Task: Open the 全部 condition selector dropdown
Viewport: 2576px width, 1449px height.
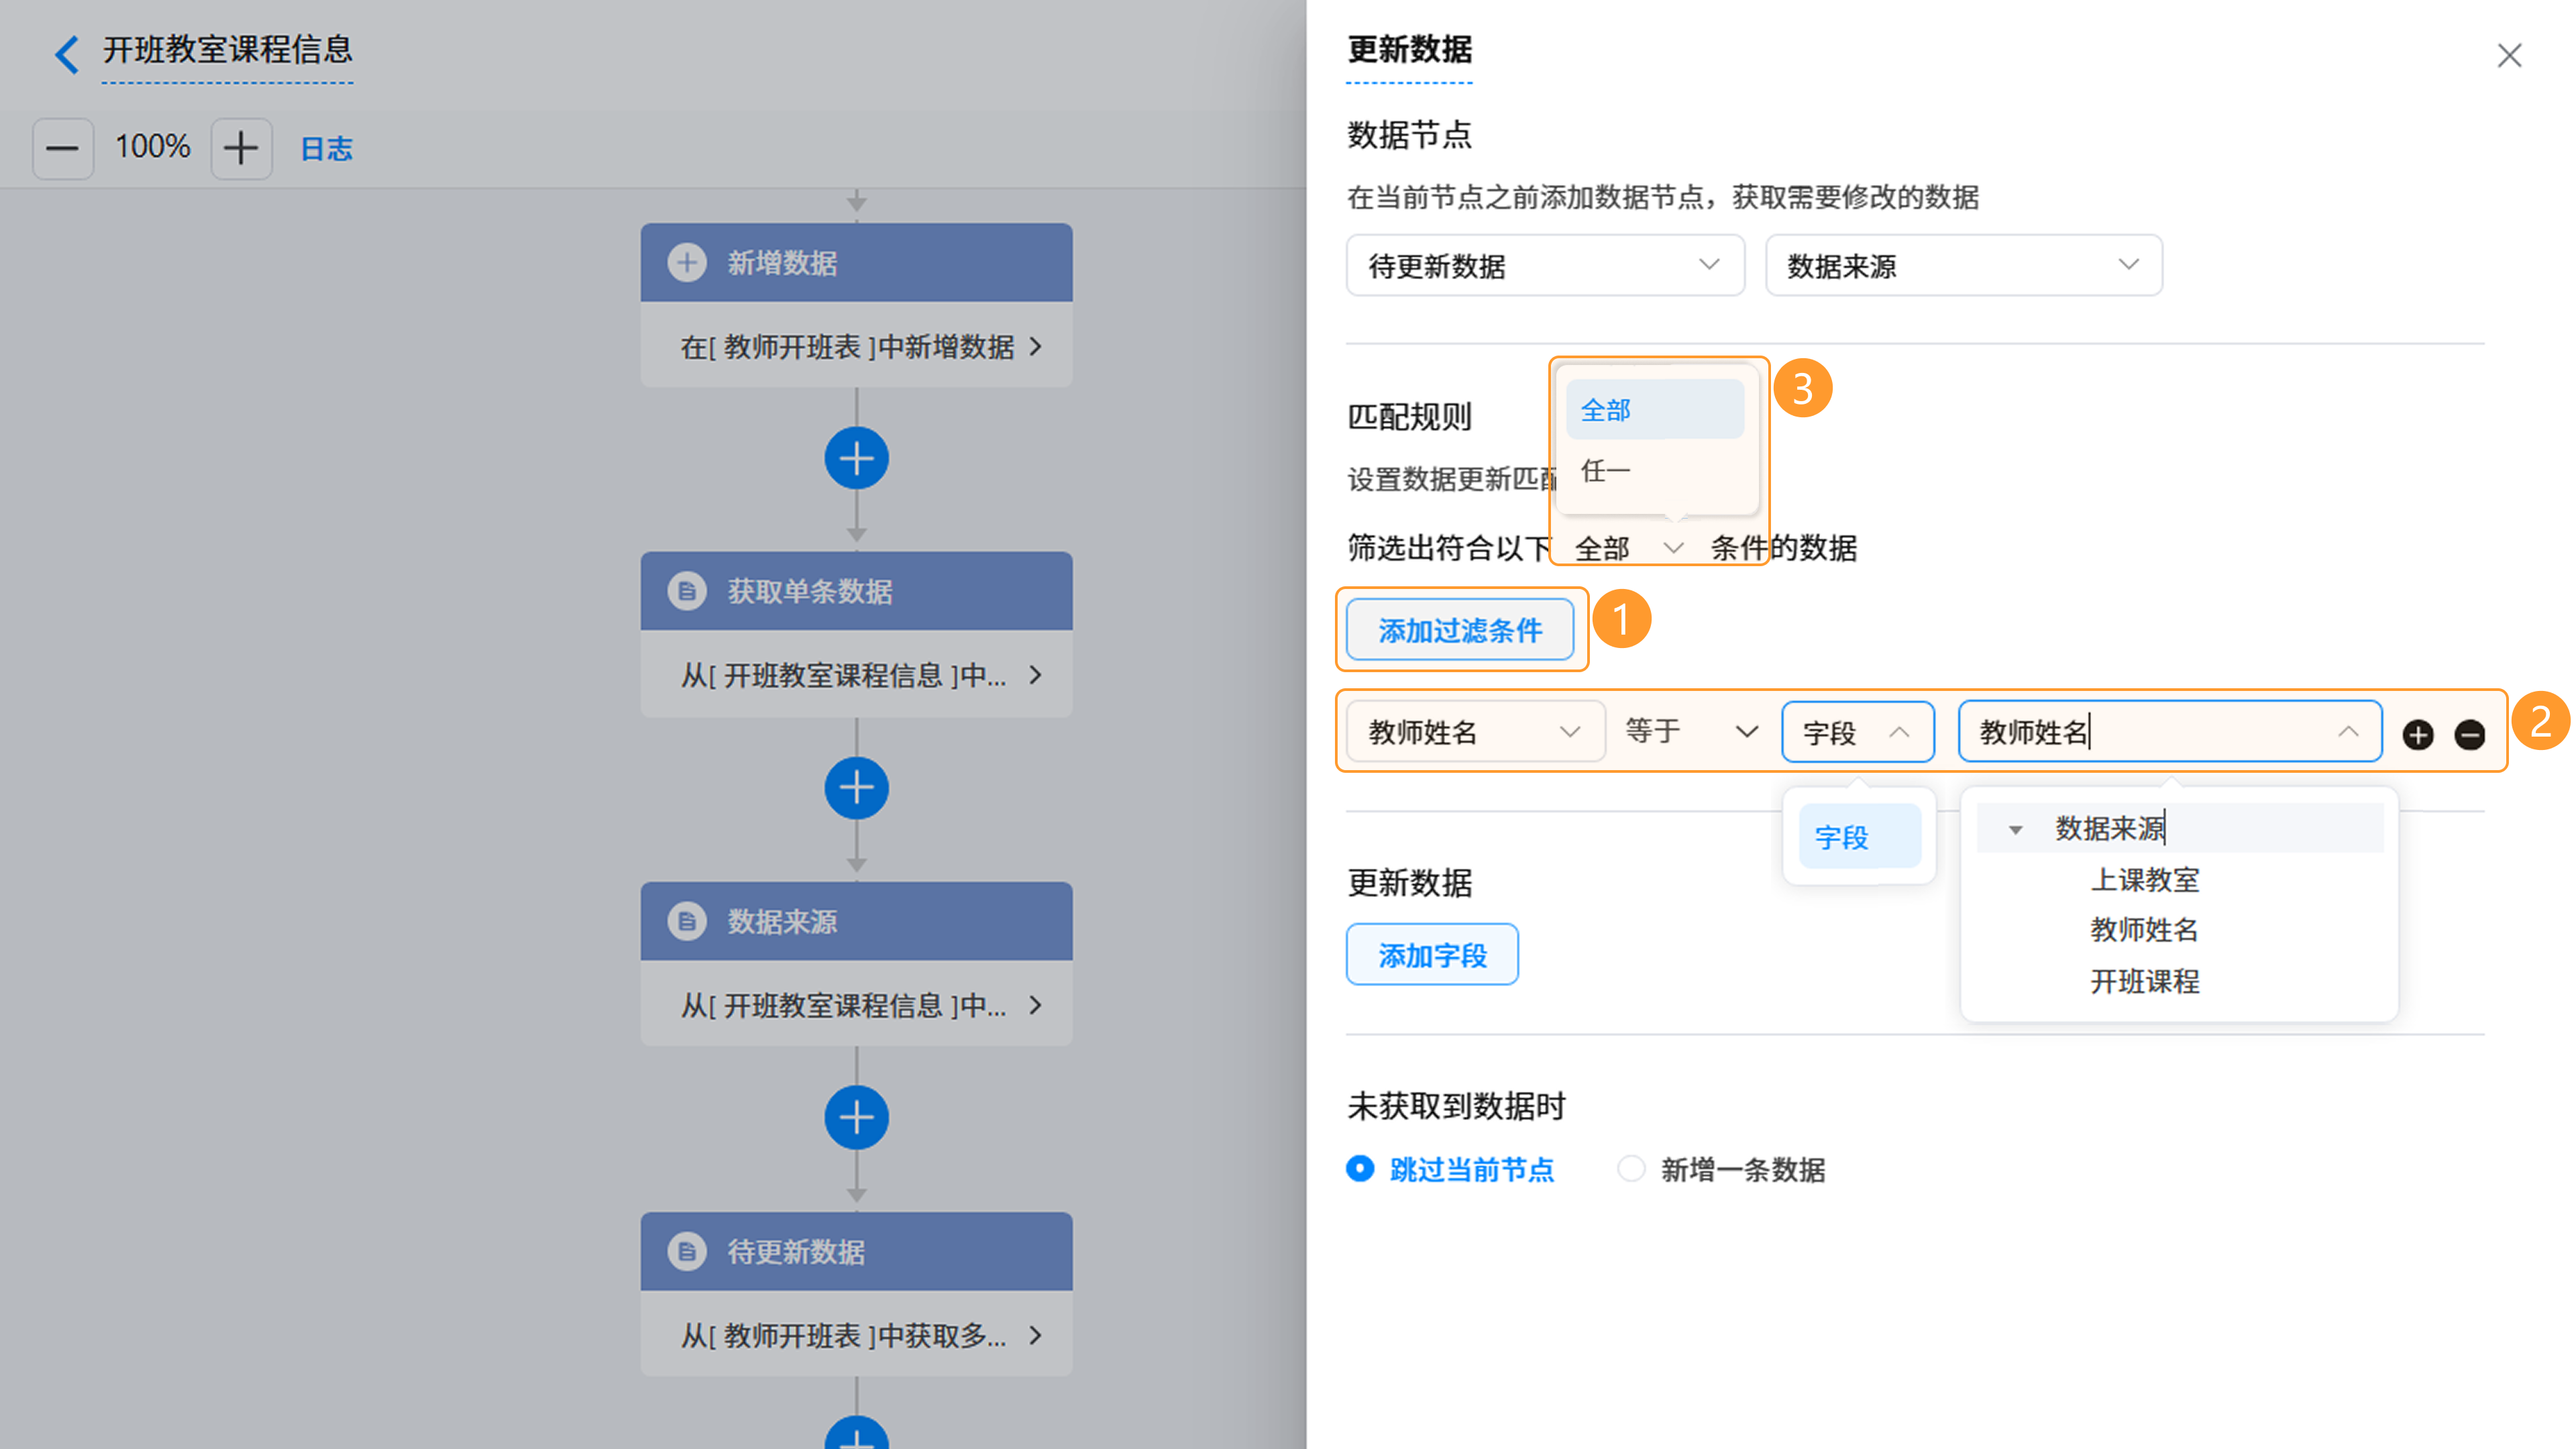Action: pyautogui.click(x=1629, y=548)
